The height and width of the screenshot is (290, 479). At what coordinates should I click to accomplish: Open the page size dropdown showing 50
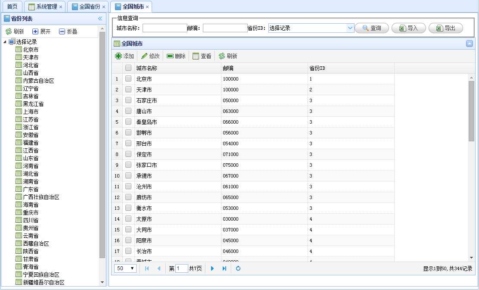(x=125, y=268)
